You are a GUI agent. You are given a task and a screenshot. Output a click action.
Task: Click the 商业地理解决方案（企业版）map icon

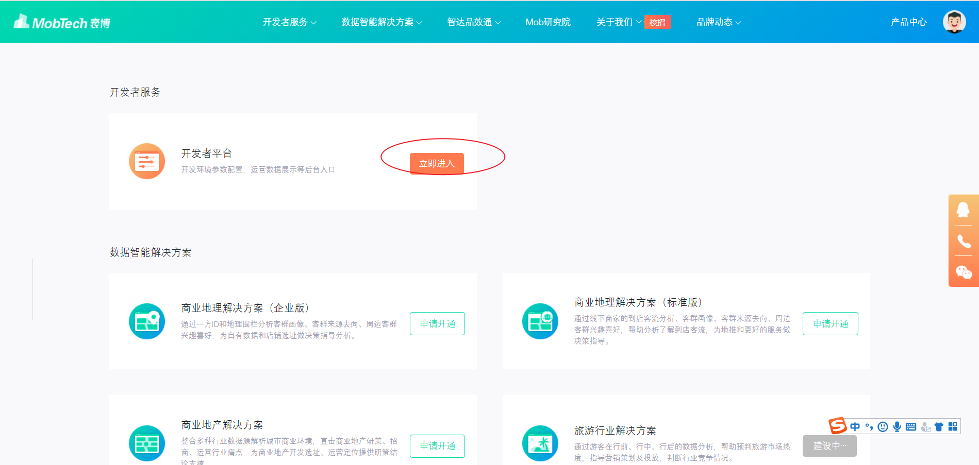(x=147, y=321)
